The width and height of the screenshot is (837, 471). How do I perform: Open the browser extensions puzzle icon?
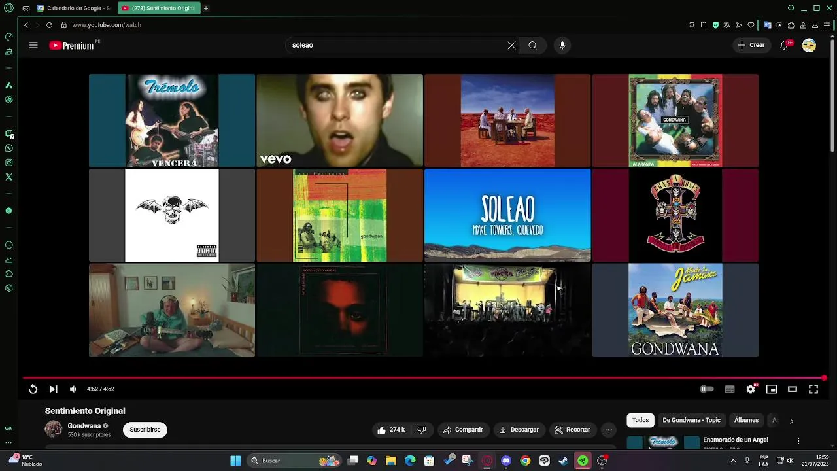791,25
